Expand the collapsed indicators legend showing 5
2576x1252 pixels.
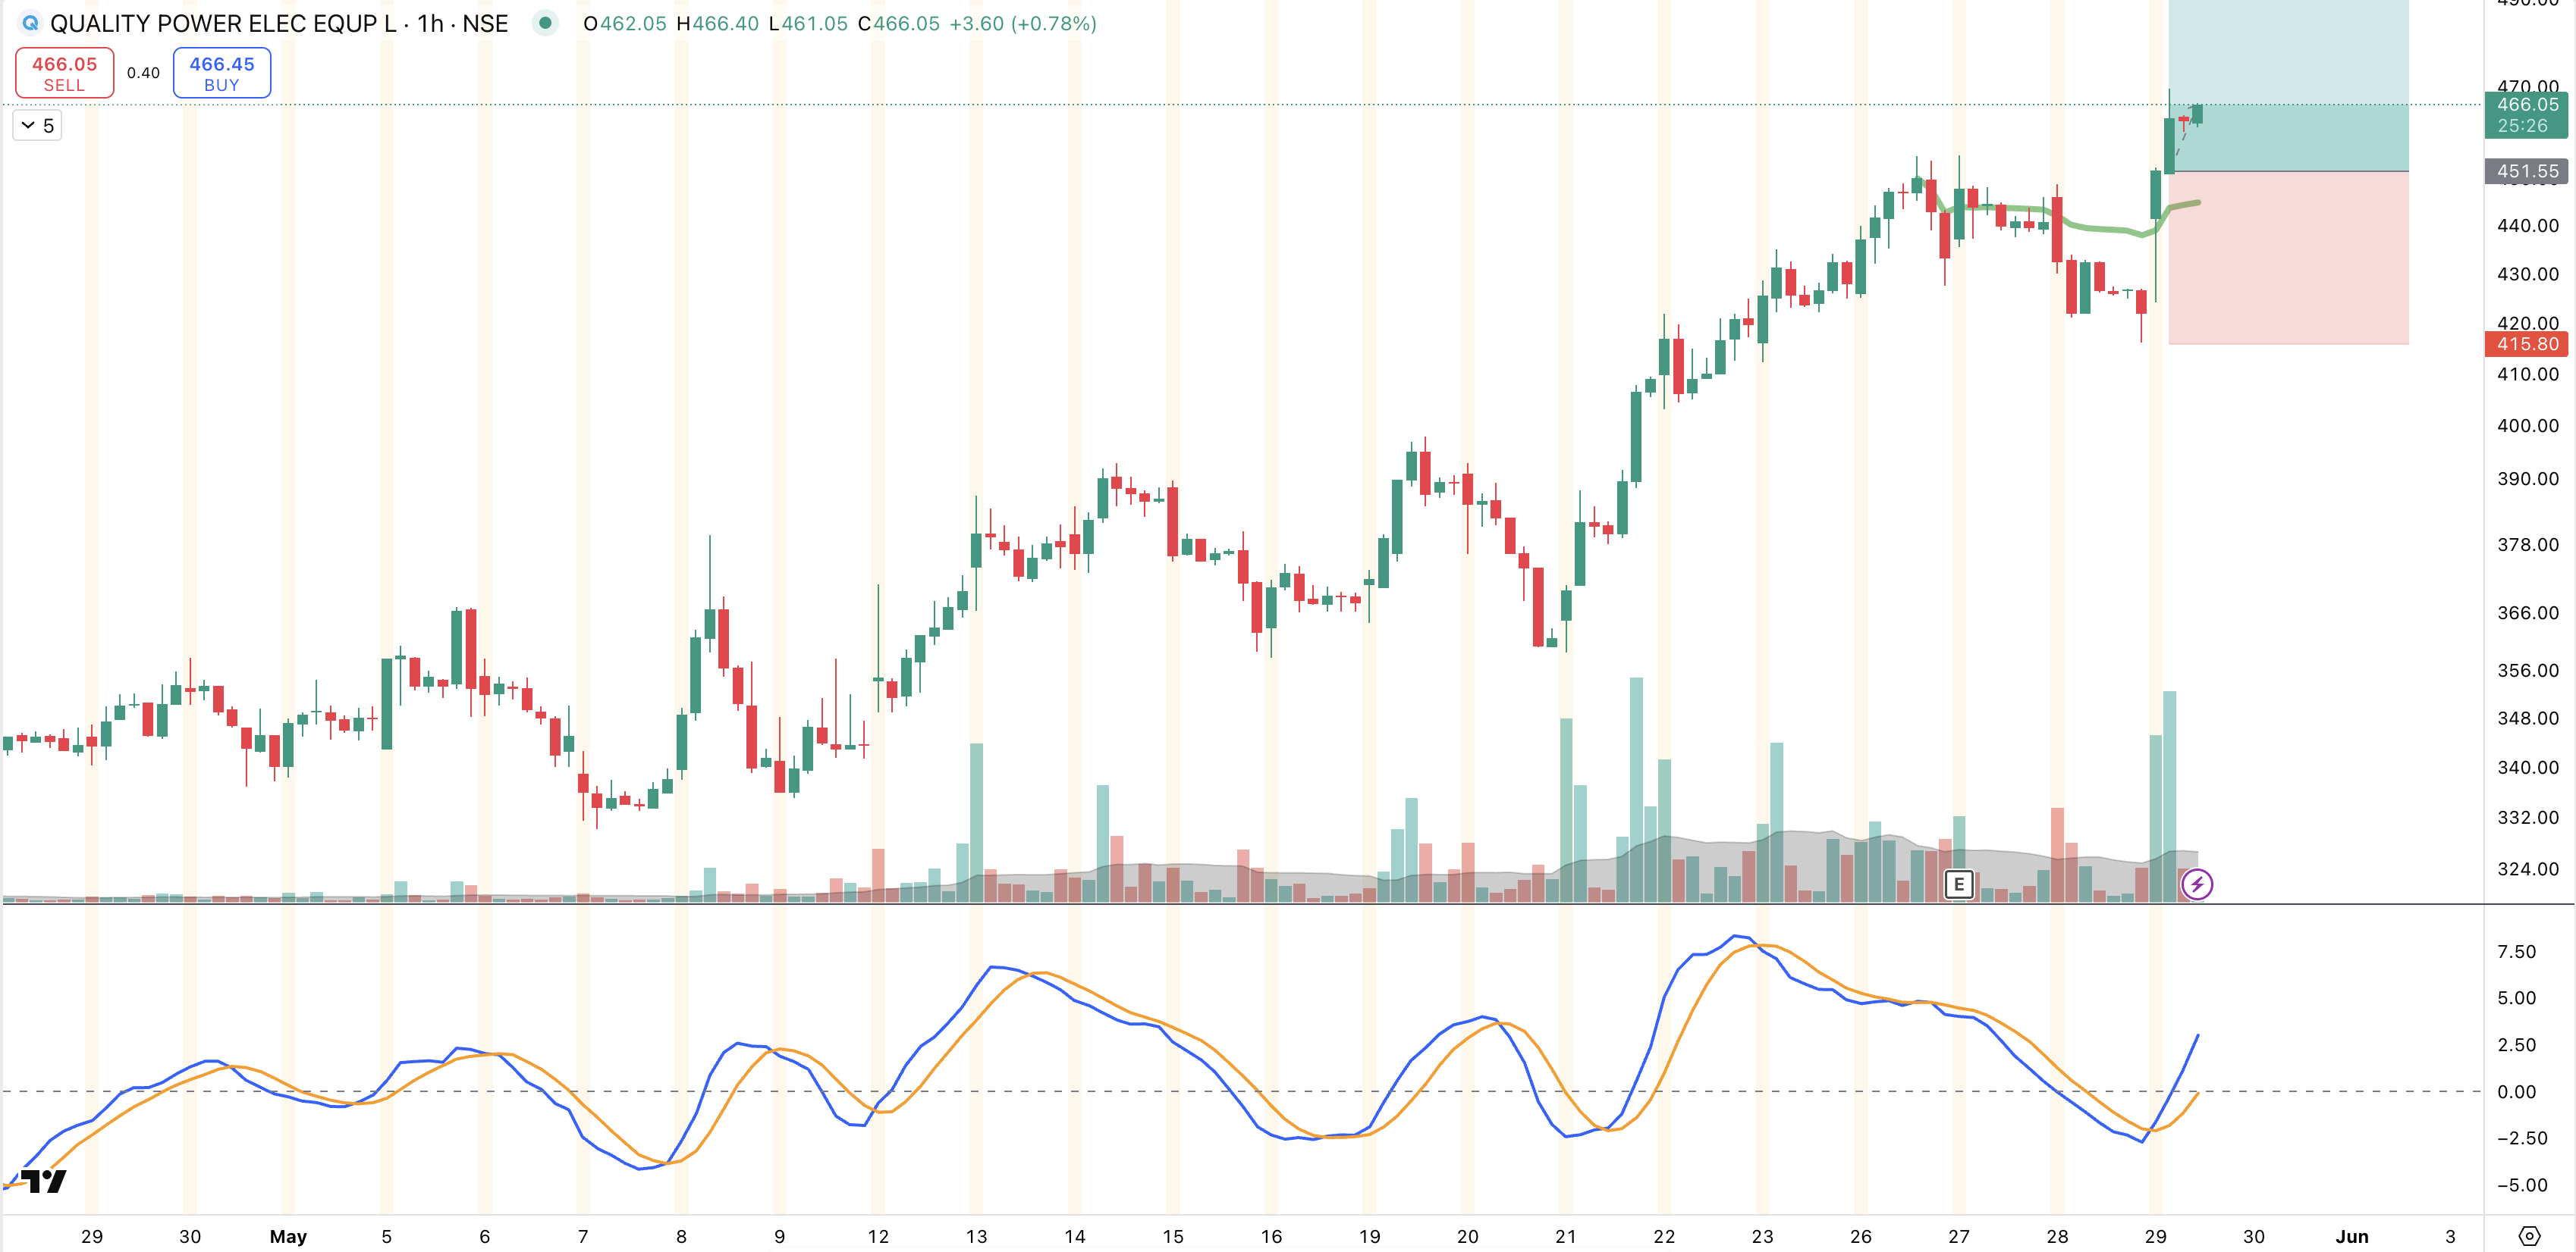[x=37, y=126]
